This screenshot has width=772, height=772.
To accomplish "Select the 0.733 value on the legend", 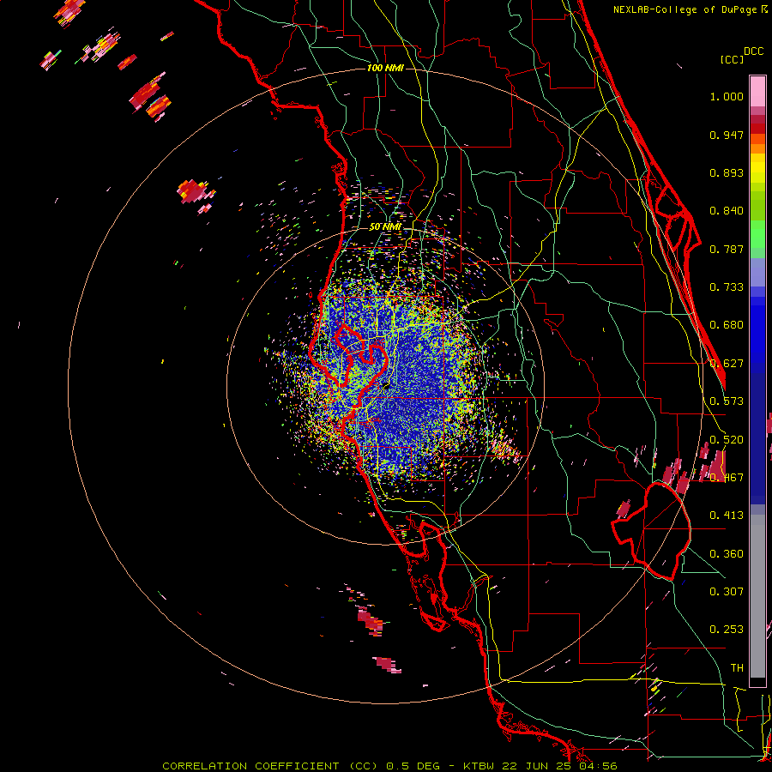I will pyautogui.click(x=727, y=287).
